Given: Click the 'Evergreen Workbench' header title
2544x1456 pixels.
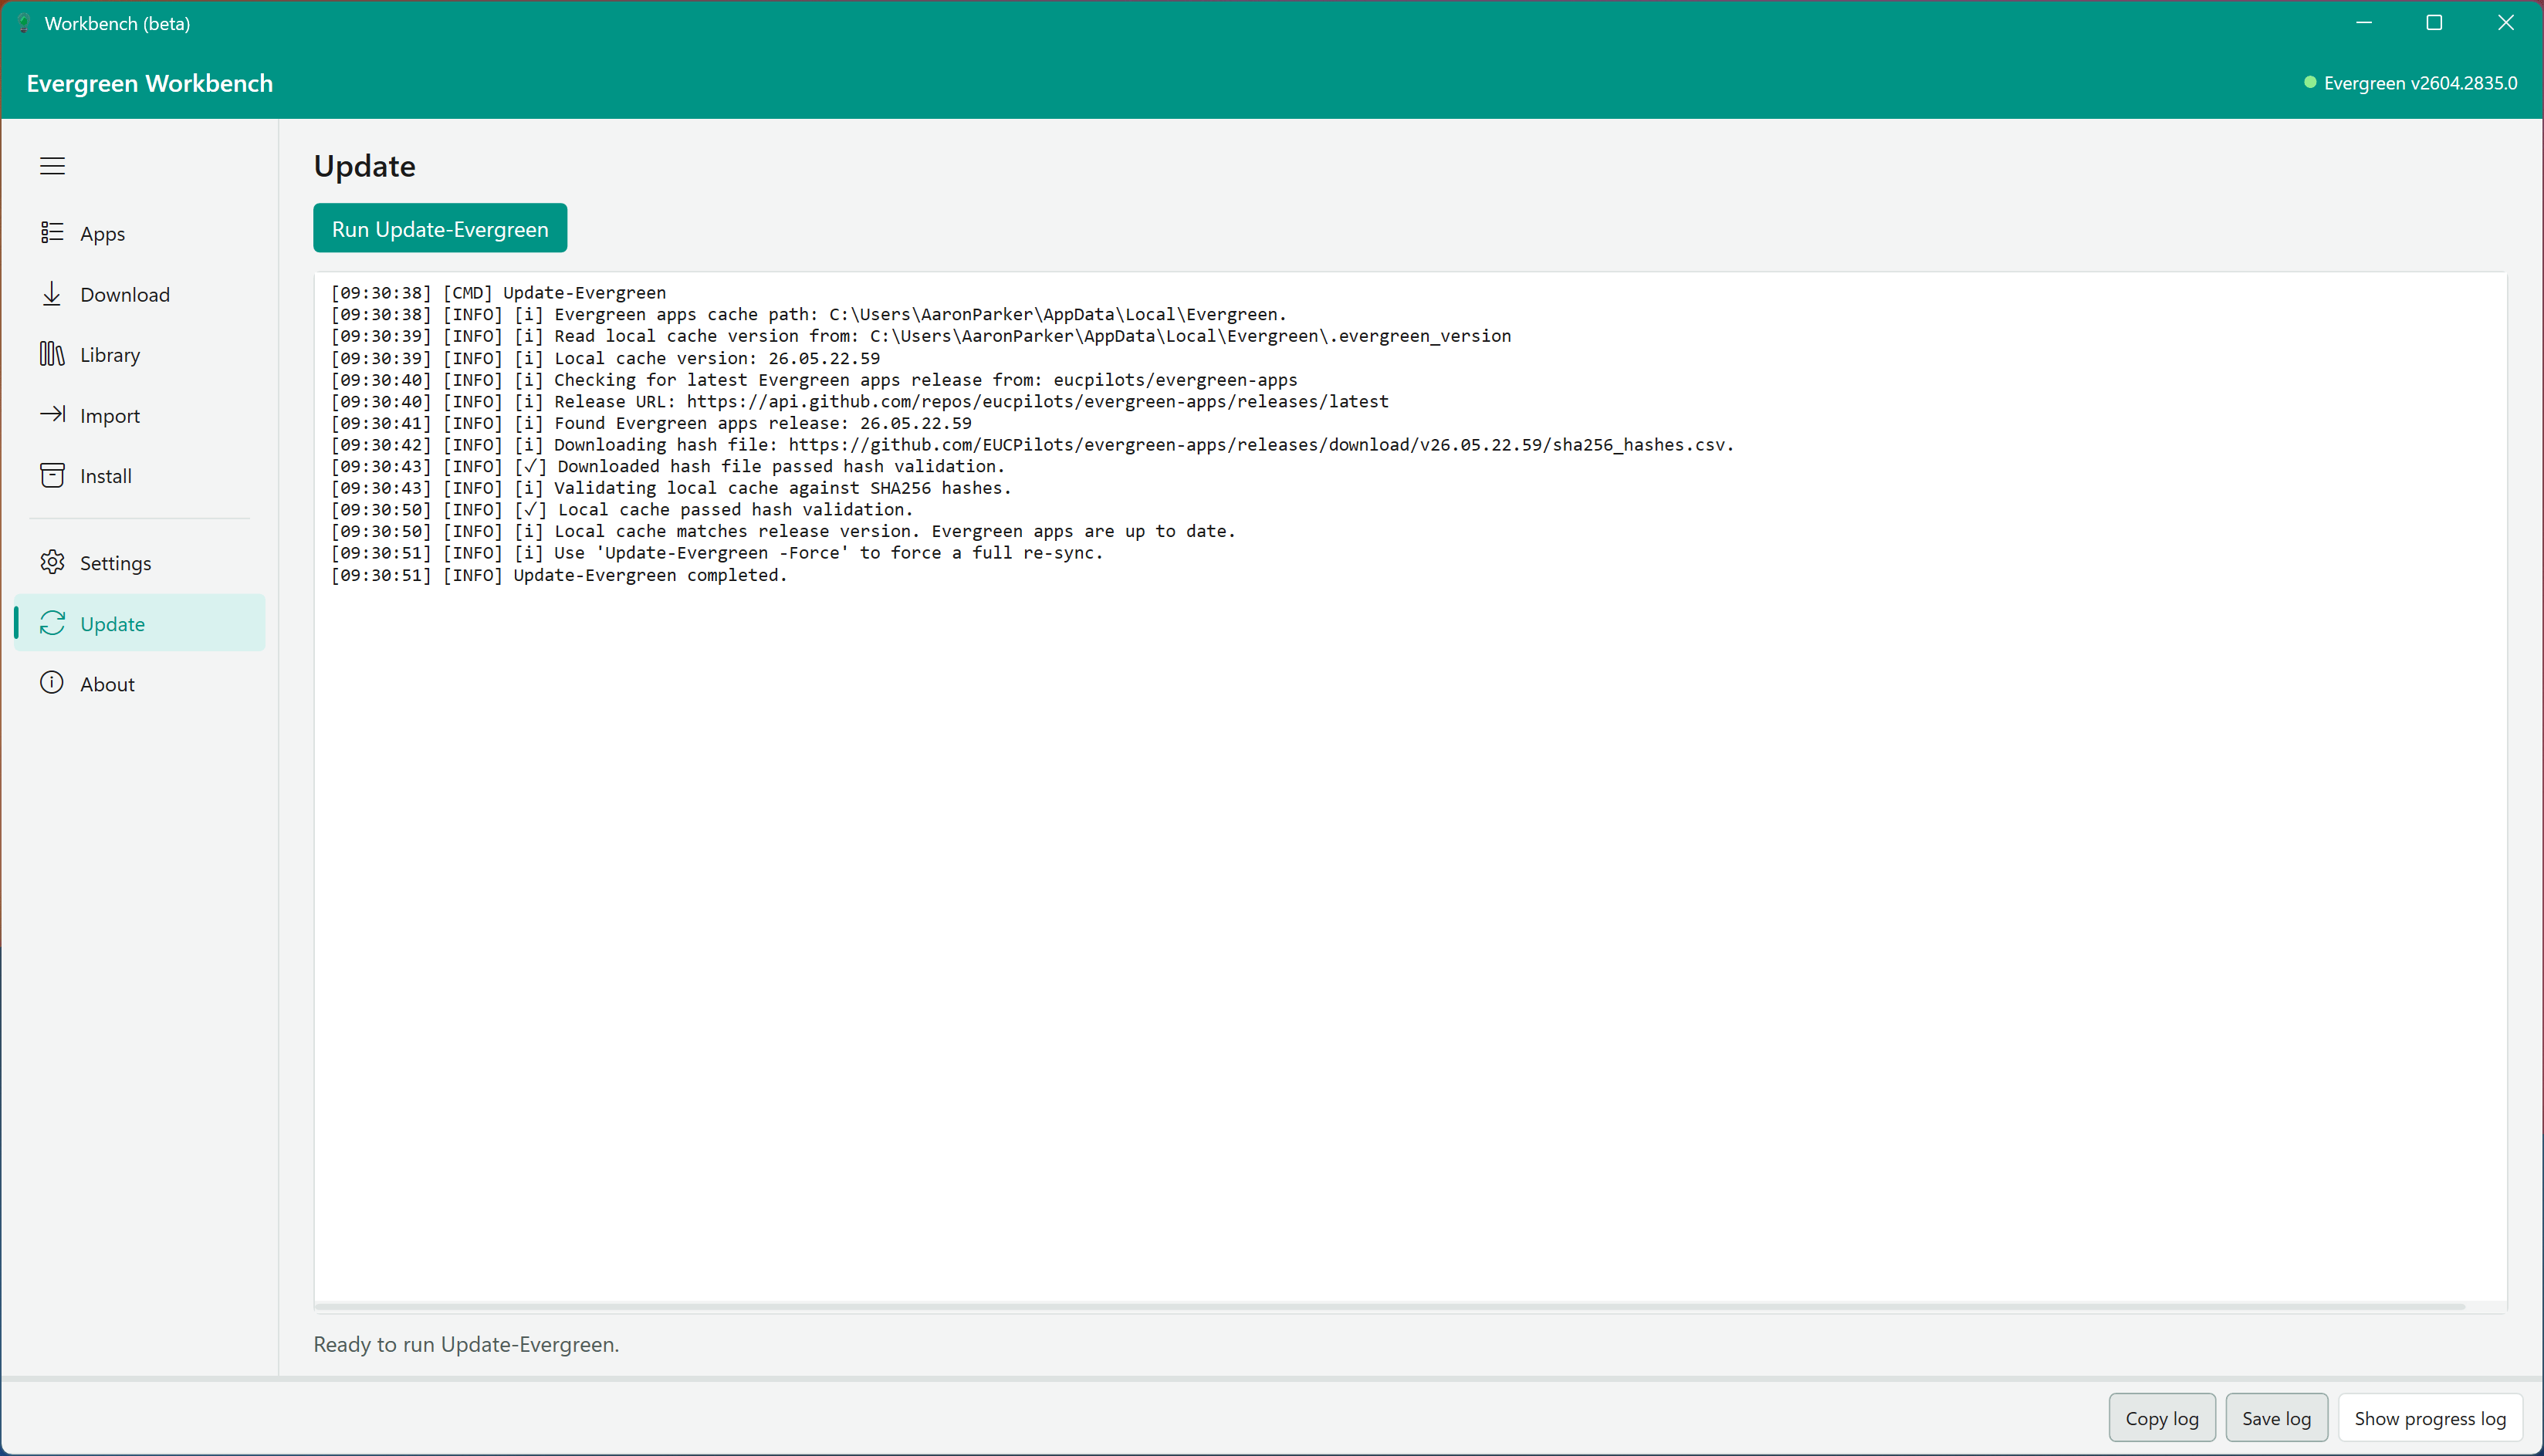Looking at the screenshot, I should point(150,83).
